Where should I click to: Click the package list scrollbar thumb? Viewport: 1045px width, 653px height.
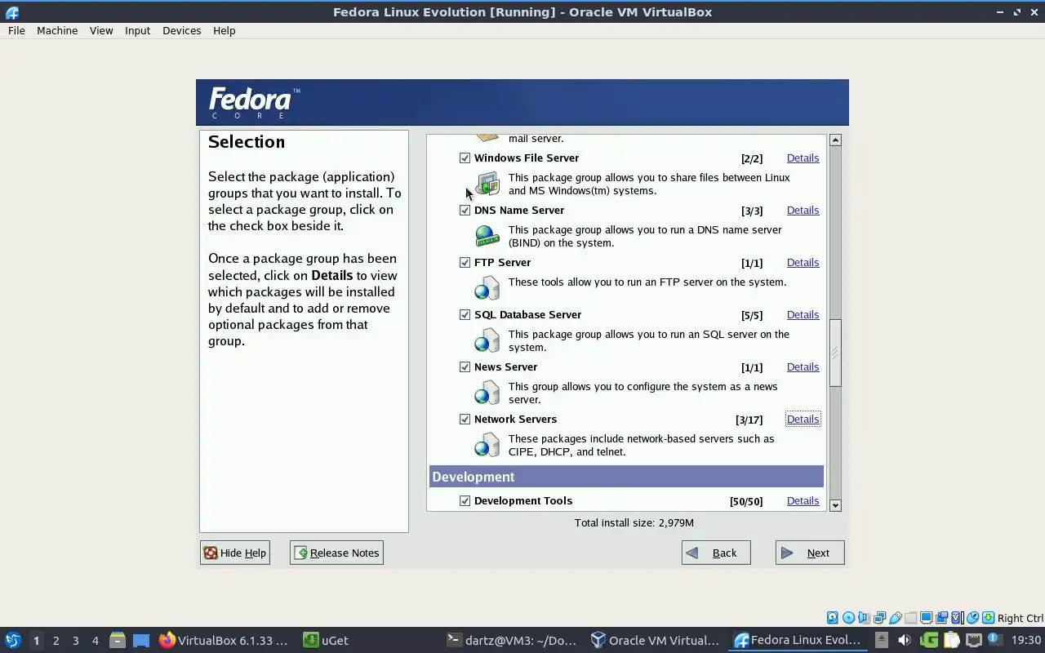point(835,353)
